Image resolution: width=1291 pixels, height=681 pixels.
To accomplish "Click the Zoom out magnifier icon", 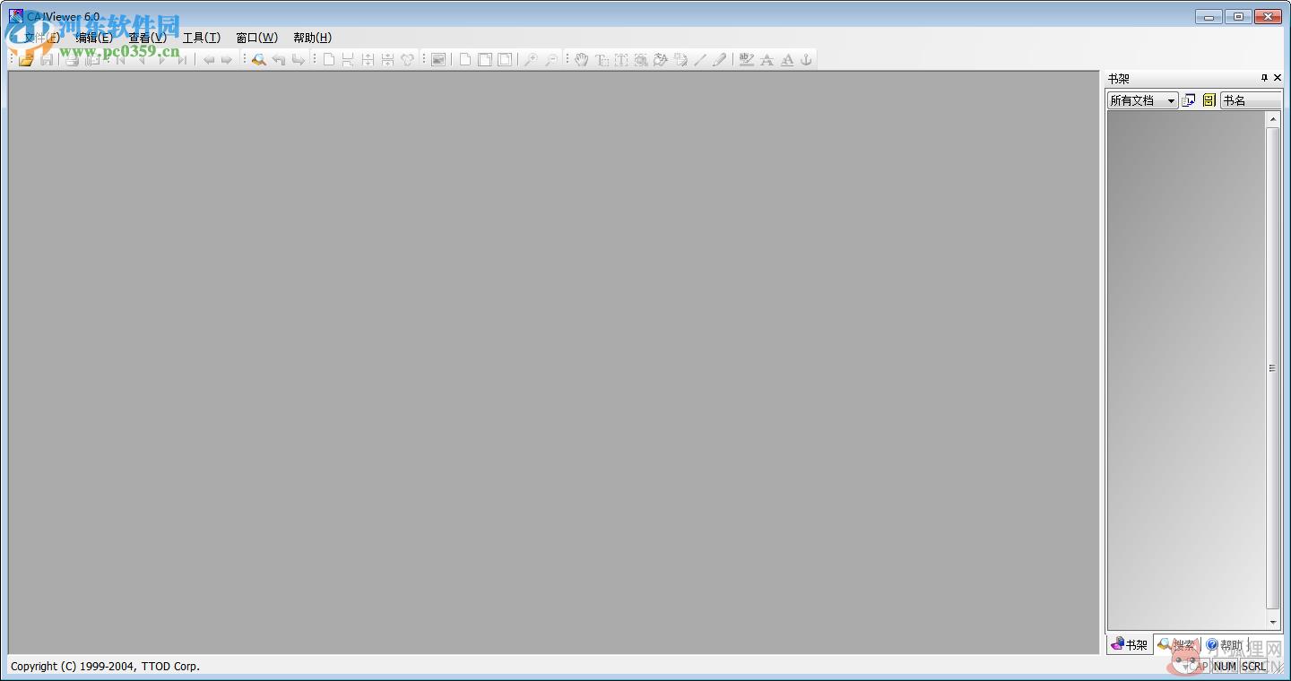I will 551,59.
